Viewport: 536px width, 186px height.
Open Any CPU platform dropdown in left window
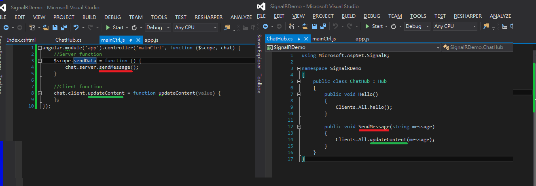(196, 27)
